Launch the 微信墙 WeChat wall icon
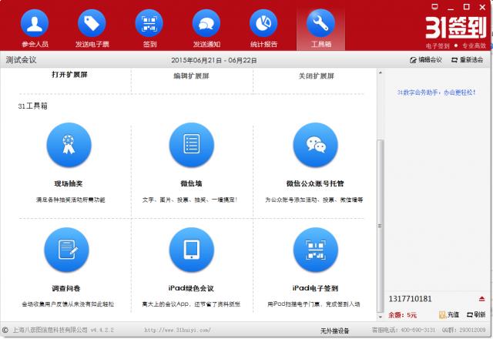This screenshot has height=339, width=493. [x=192, y=145]
